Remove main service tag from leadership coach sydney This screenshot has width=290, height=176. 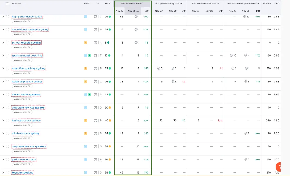click(29, 86)
